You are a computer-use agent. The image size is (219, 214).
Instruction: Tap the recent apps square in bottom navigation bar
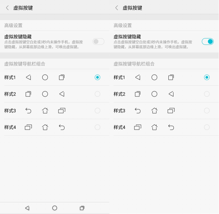pyautogui.click(x=82, y=208)
